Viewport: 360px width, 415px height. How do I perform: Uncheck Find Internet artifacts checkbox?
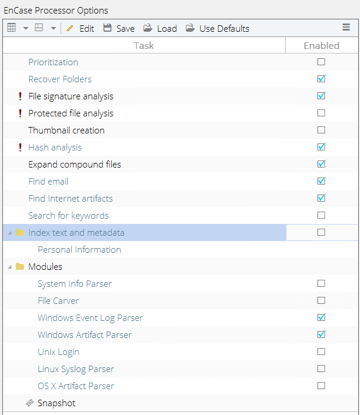pos(321,198)
